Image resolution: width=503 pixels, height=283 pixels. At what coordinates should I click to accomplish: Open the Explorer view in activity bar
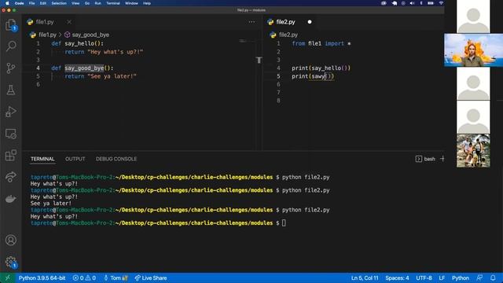[x=11, y=25]
